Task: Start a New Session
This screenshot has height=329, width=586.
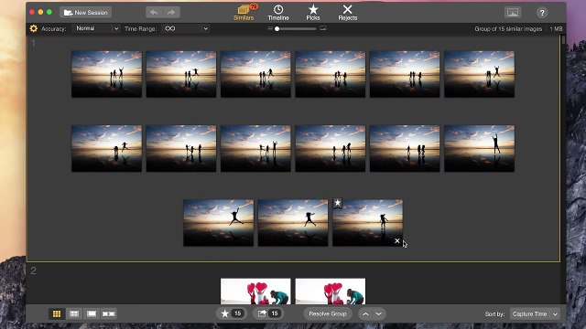Action: pyautogui.click(x=85, y=13)
